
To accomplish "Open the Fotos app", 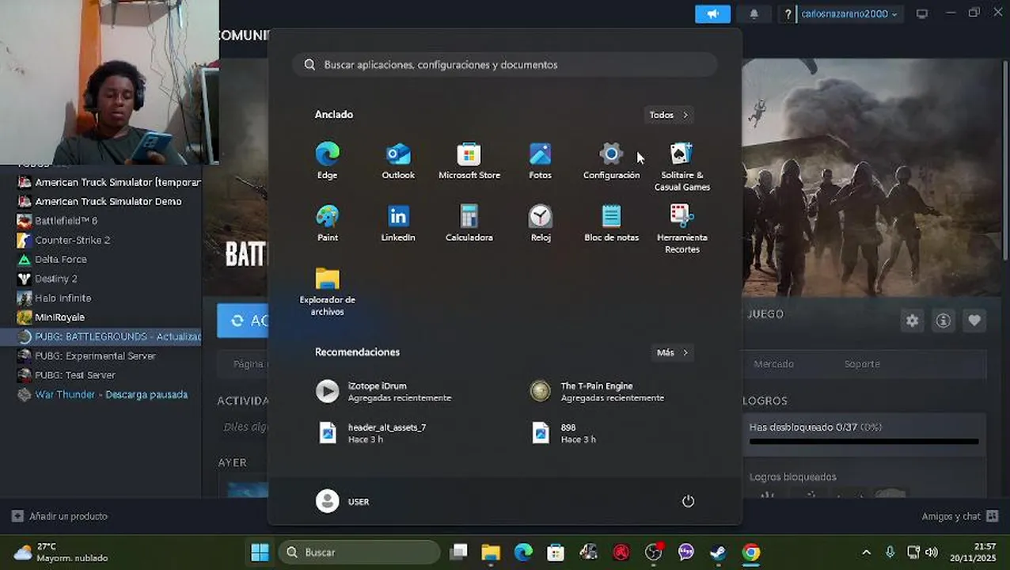I will click(540, 161).
